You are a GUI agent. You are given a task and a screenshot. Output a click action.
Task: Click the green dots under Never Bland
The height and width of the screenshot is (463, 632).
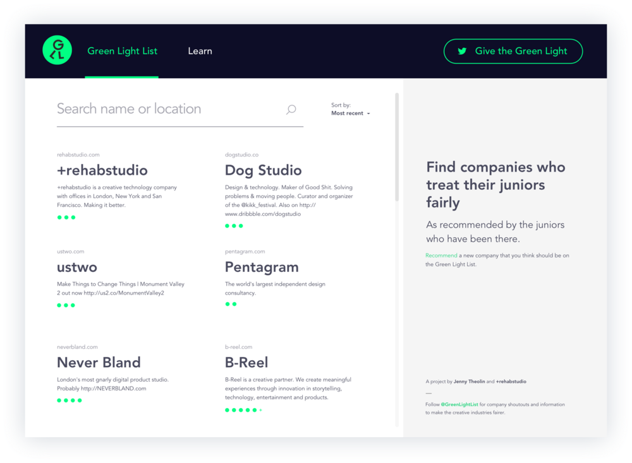[x=70, y=400]
